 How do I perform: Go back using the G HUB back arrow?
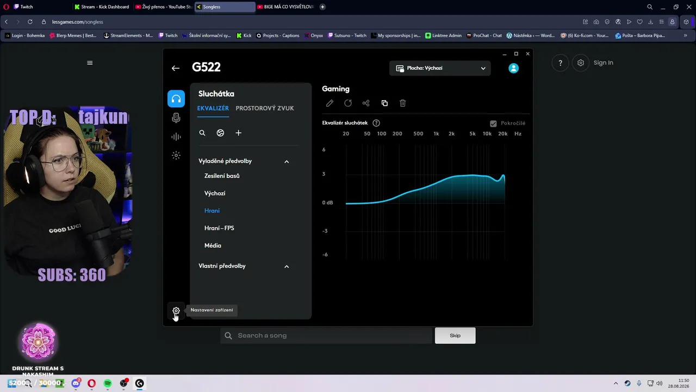(175, 68)
